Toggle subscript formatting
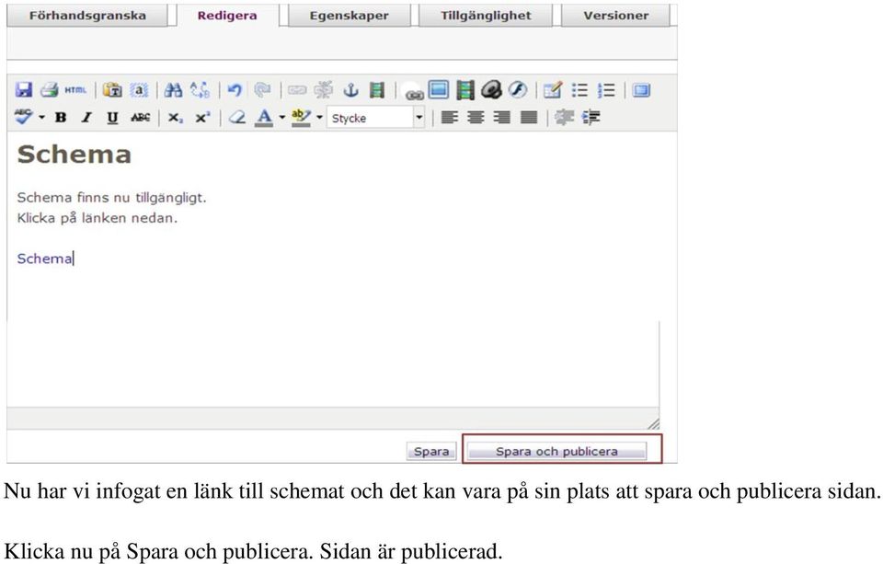 [x=175, y=118]
